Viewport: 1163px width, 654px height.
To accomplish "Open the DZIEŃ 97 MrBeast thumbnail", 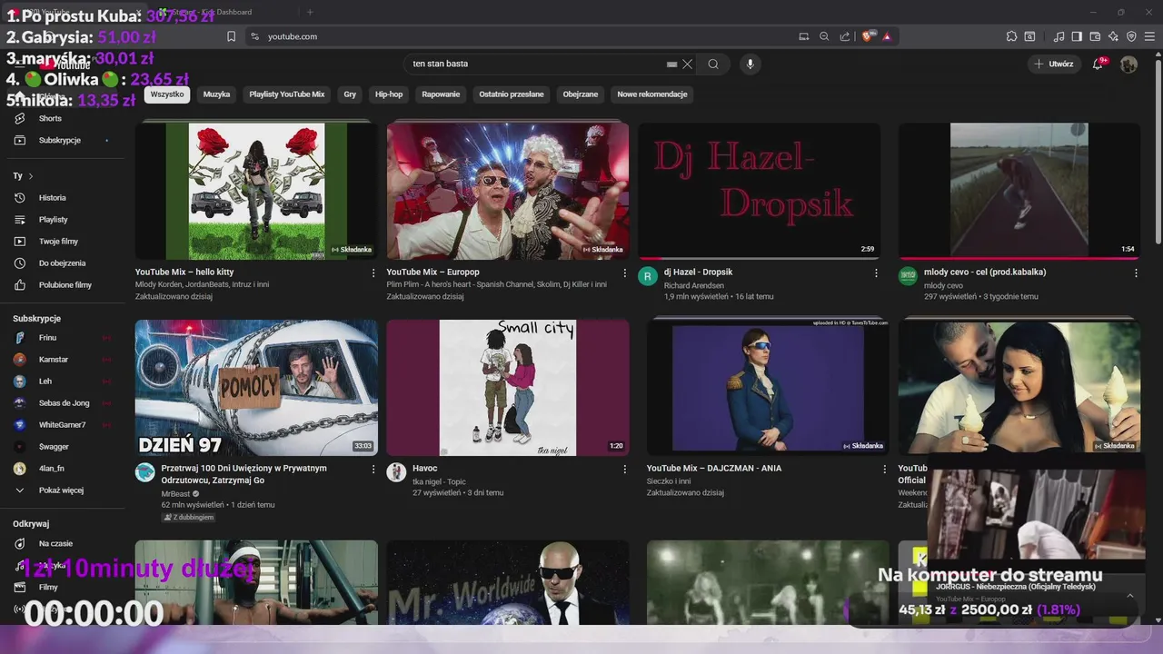I will click(x=256, y=387).
